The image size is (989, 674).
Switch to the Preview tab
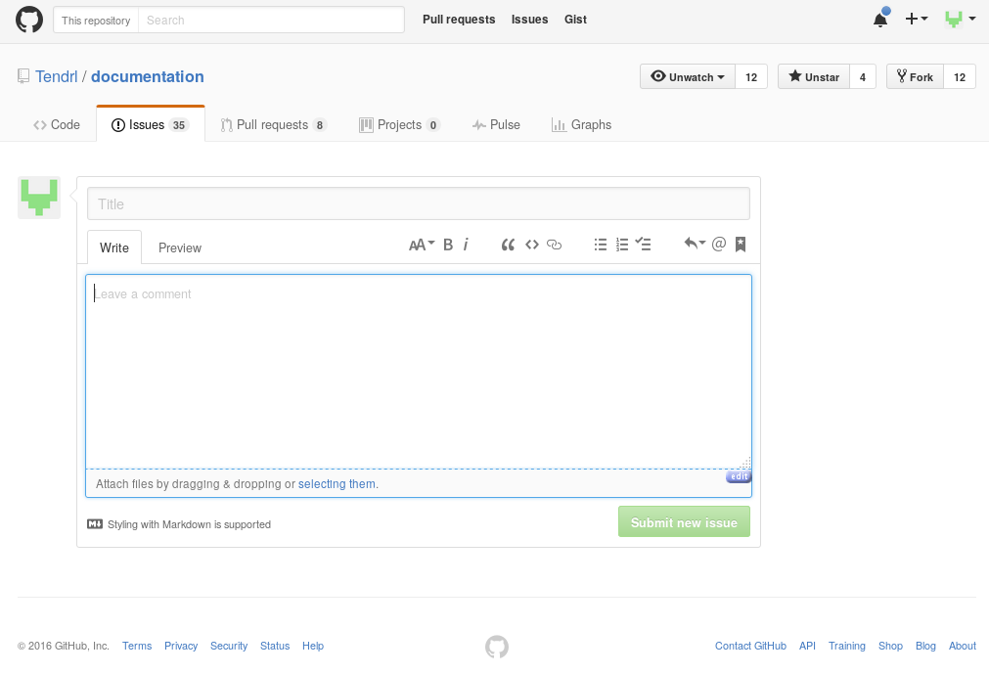point(180,247)
